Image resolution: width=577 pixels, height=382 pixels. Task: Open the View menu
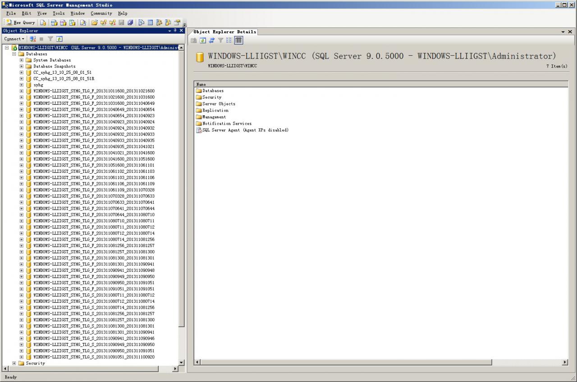click(42, 13)
